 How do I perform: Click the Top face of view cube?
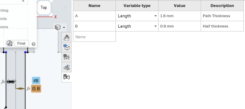pos(43,7)
